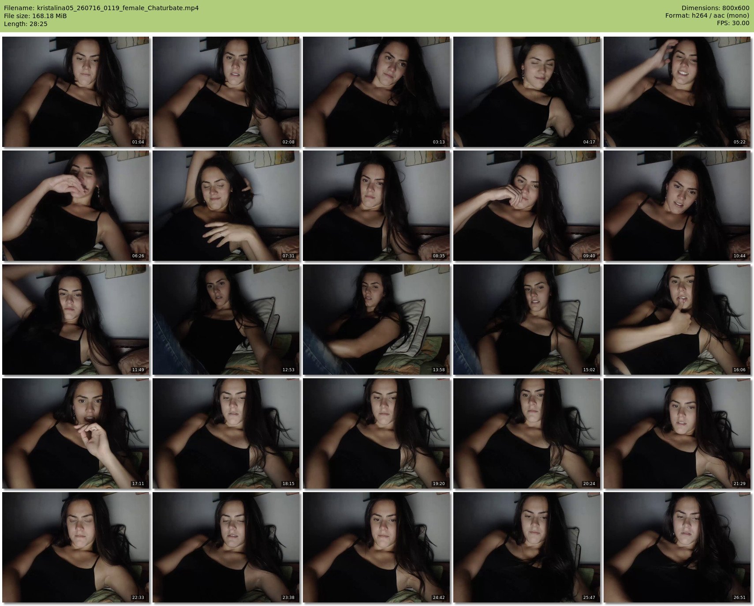The image size is (754, 606).
Task: Click the 'Format: h264 / aac (mono)' text
Action: click(x=707, y=15)
